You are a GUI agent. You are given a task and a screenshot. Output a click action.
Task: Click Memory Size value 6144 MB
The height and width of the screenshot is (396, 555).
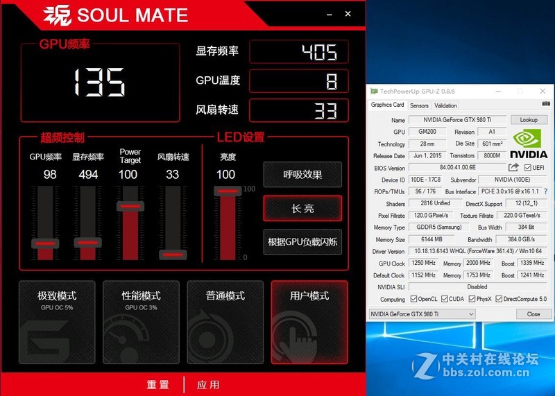pos(432,239)
